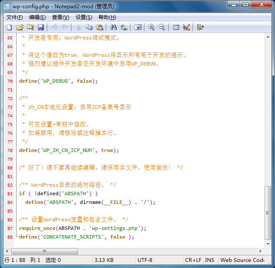Image resolution: width=275 pixels, height=268 pixels.
Task: Undo the last edit via the toolbar
Action: [x=55, y=27]
